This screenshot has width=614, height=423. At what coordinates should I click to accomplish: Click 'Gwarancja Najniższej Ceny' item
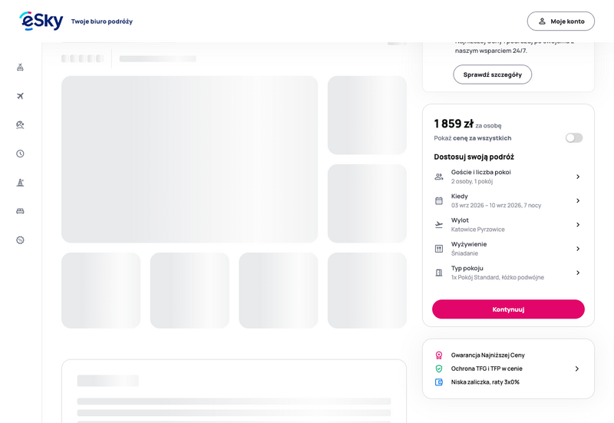coord(487,355)
